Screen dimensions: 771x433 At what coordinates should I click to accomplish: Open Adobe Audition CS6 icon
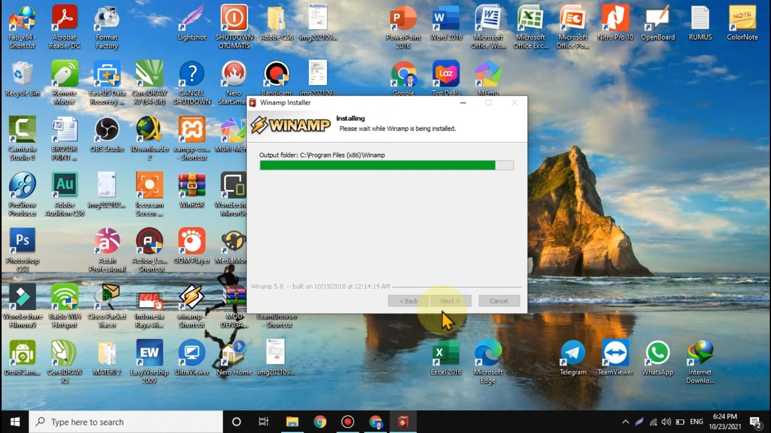coord(64,195)
